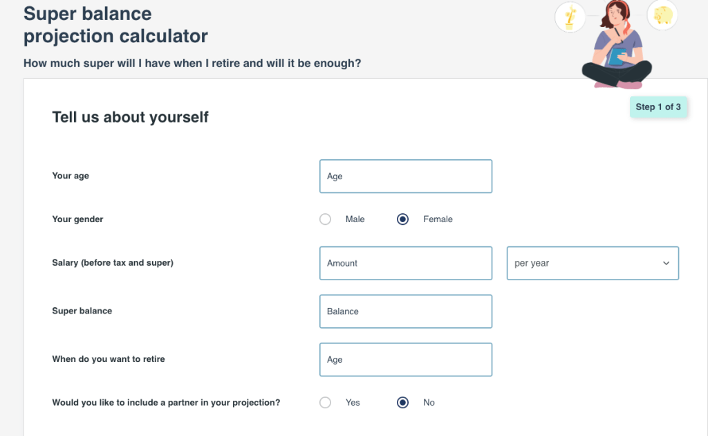
Task: Click the chevron arrow in per year box
Action: [x=666, y=263]
